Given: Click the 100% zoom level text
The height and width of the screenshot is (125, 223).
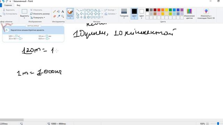Looking at the screenshot, I should point(202,124).
